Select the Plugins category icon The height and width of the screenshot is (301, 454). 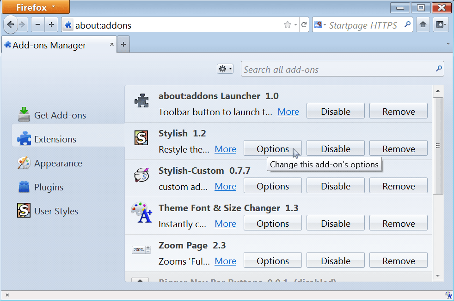24,187
